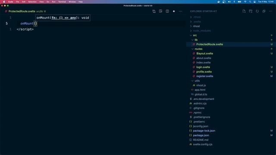
Task: Open login.svelte file
Action: 203,67
